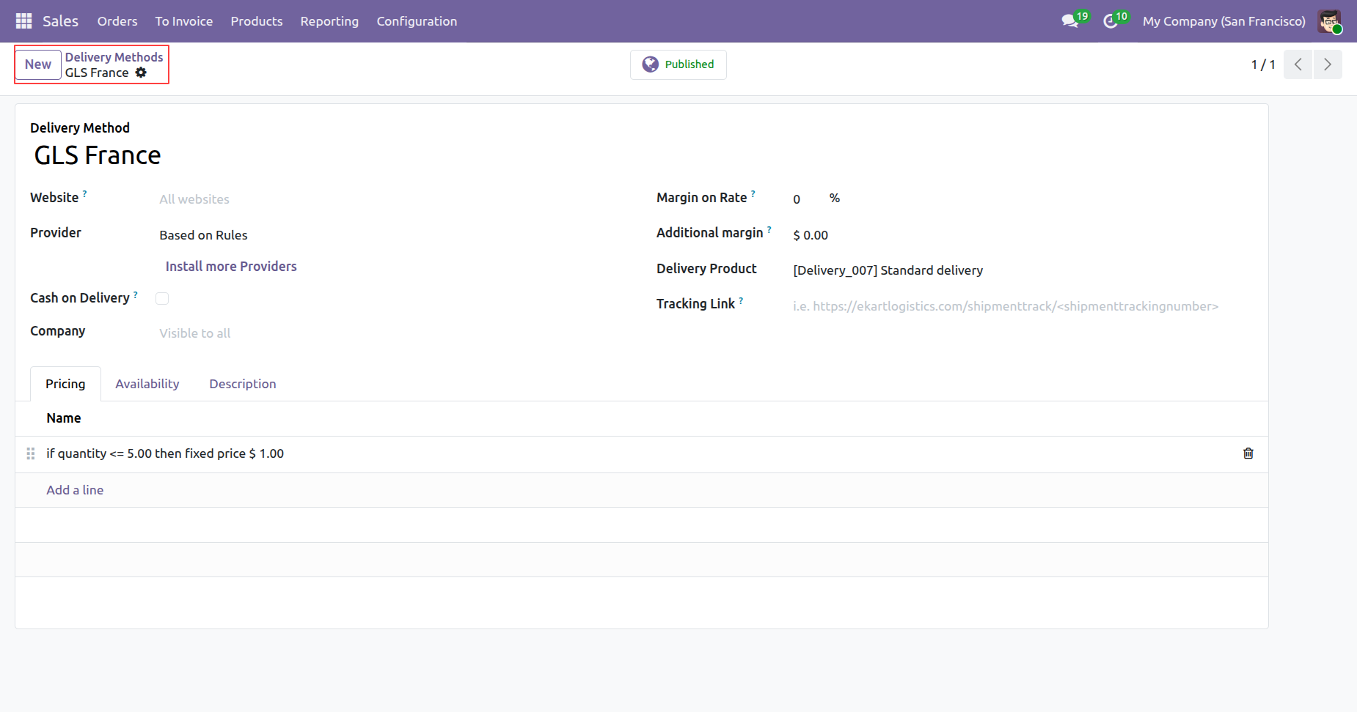
Task: Go to next record arrow
Action: point(1327,64)
